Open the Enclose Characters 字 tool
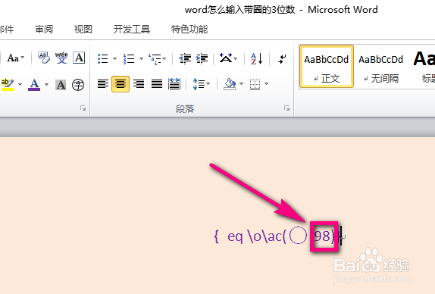This screenshot has height=294, width=435. (78, 85)
